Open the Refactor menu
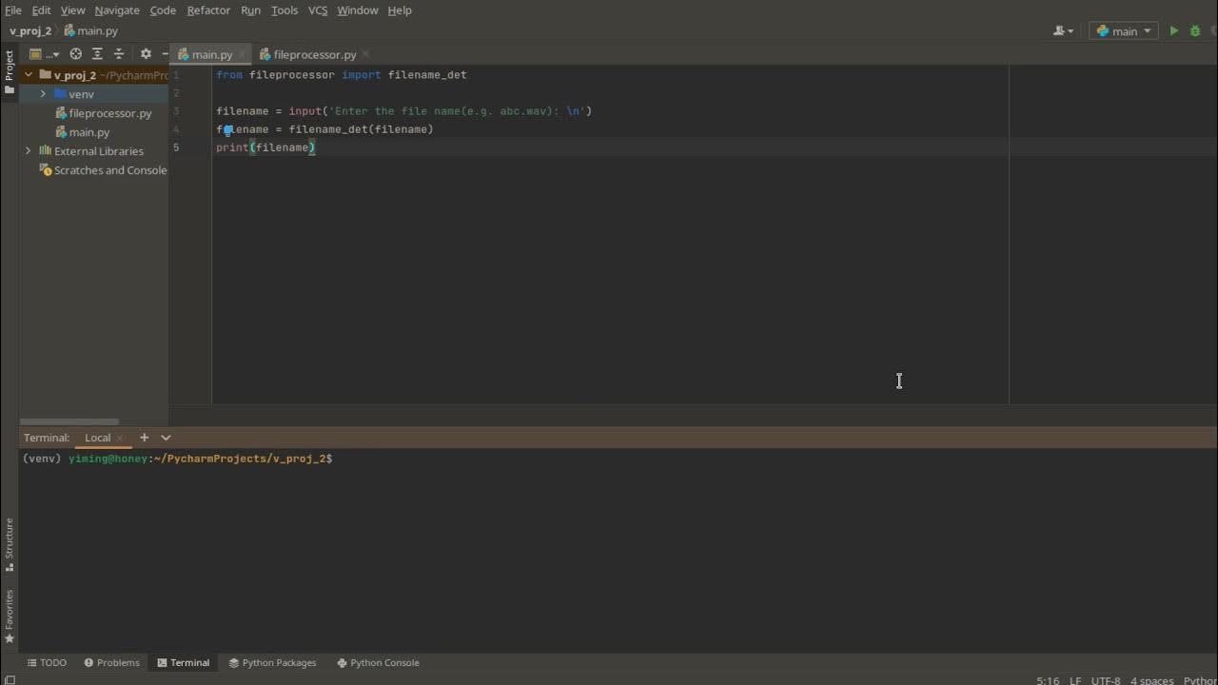 click(208, 10)
